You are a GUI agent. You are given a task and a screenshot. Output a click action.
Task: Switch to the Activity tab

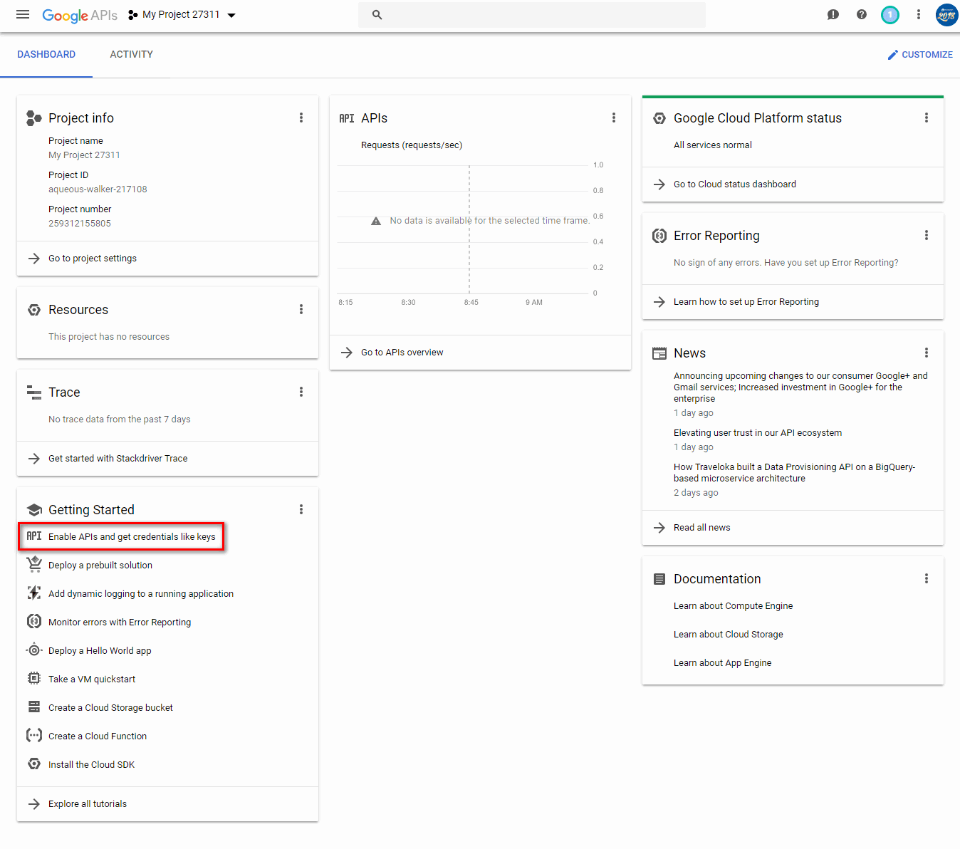pyautogui.click(x=132, y=54)
